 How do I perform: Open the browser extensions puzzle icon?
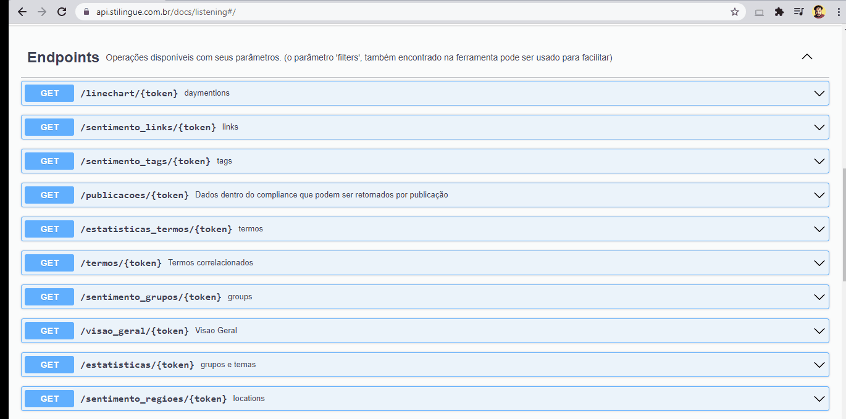pos(779,12)
